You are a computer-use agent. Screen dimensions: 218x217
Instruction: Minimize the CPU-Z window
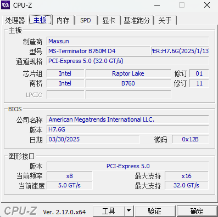(157, 5)
